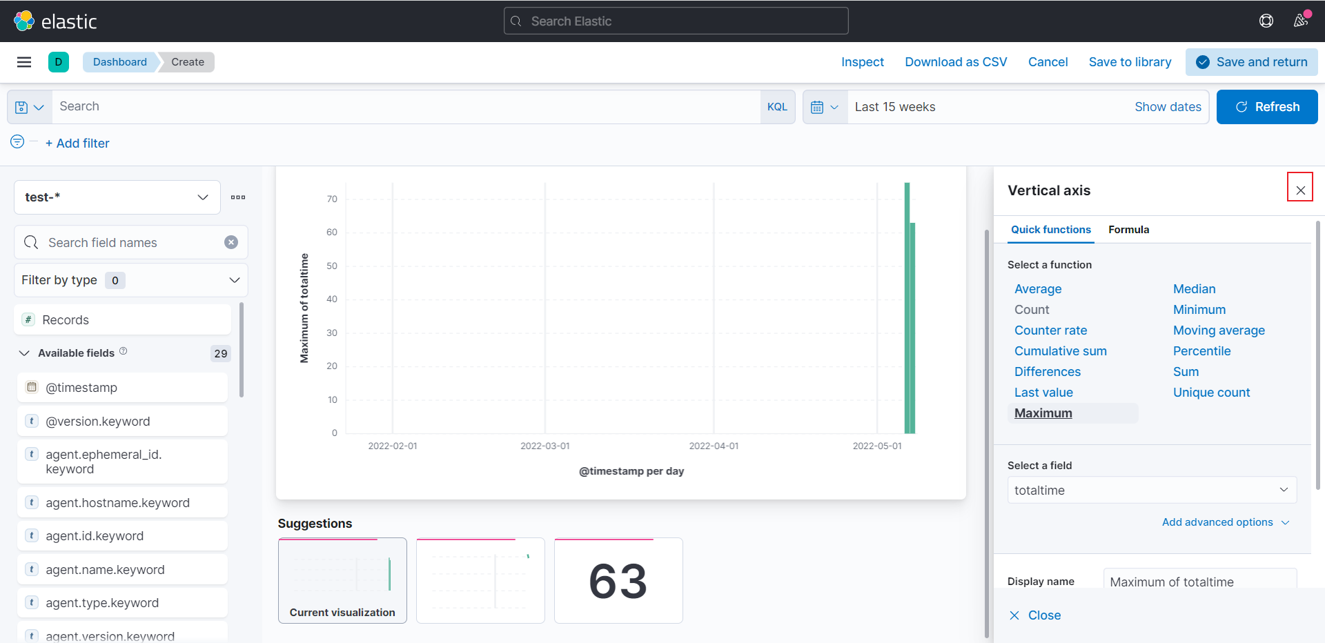The height and width of the screenshot is (643, 1325).
Task: Click Show dates link
Action: point(1168,107)
